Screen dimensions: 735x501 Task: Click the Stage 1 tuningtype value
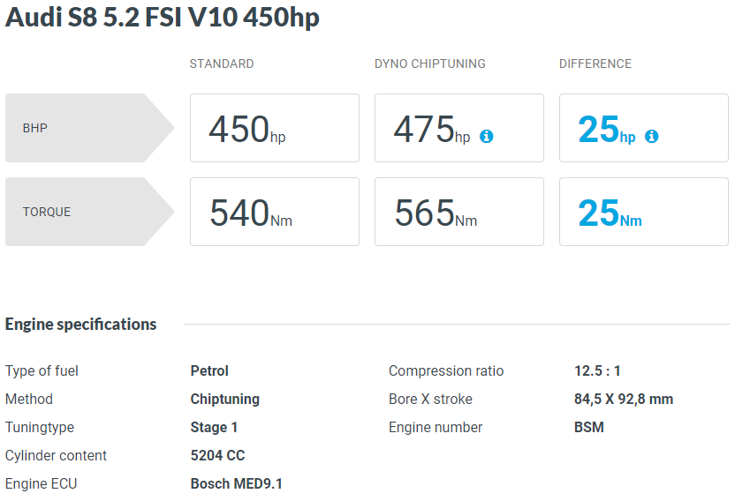pyautogui.click(x=214, y=427)
